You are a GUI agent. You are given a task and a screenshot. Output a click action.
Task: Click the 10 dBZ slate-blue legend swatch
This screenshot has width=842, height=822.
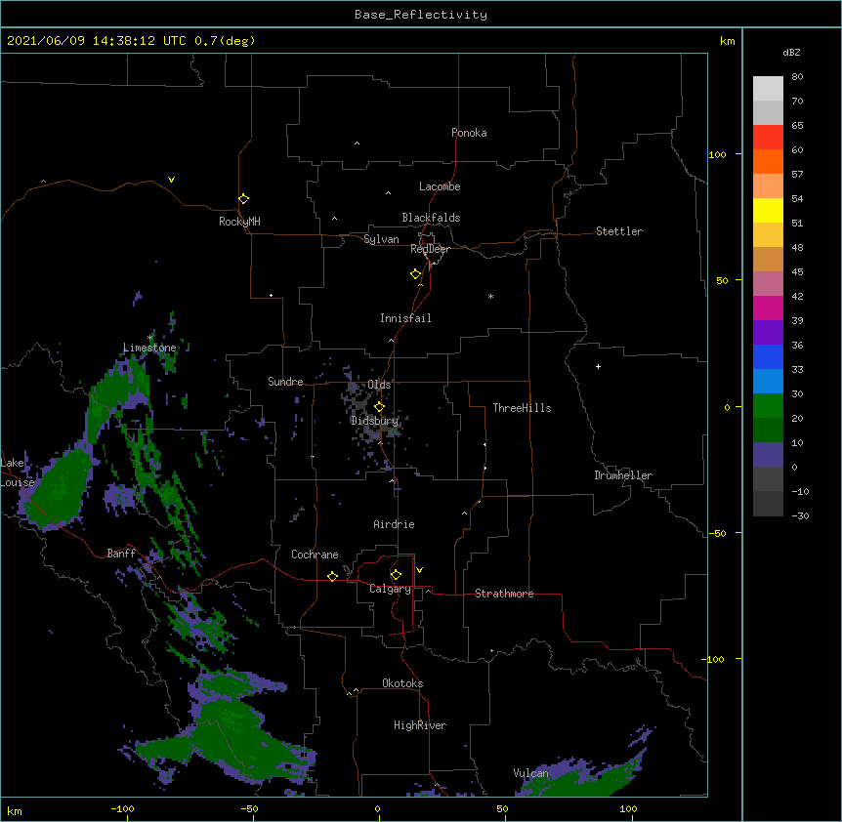[768, 455]
